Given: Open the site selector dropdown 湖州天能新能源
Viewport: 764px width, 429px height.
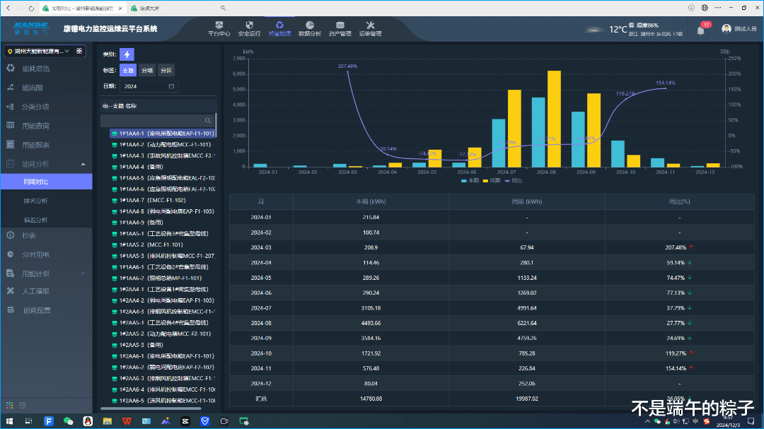Looking at the screenshot, I should coord(40,51).
